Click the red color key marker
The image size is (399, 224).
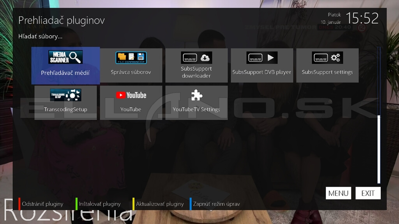(19, 204)
